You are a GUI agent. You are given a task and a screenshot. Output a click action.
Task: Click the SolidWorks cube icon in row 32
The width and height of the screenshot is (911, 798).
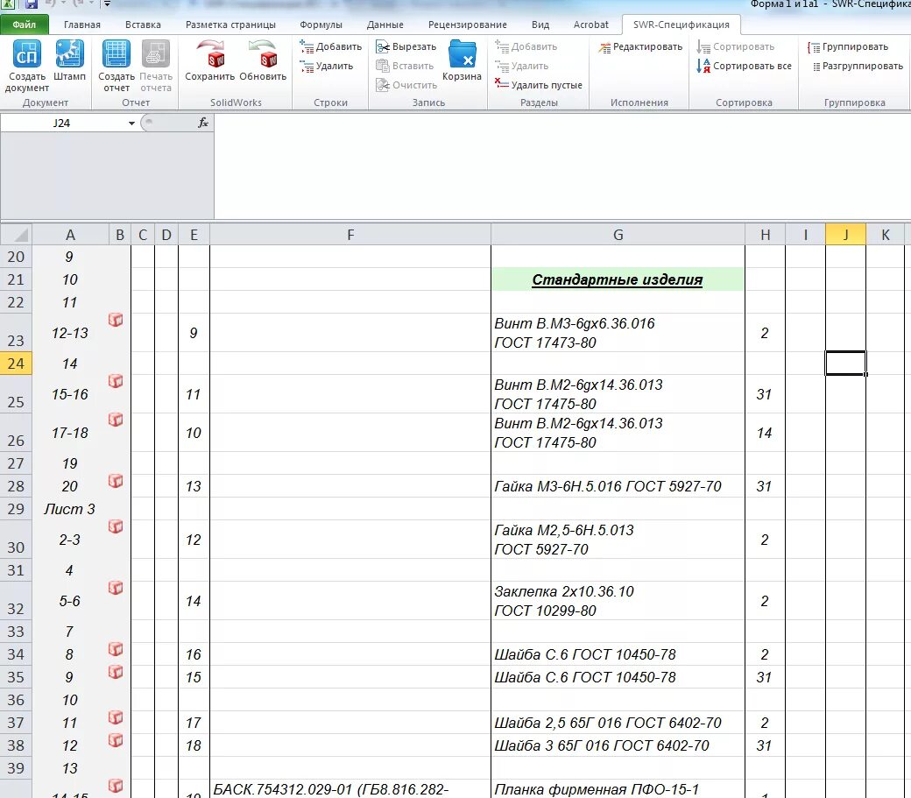tap(116, 588)
